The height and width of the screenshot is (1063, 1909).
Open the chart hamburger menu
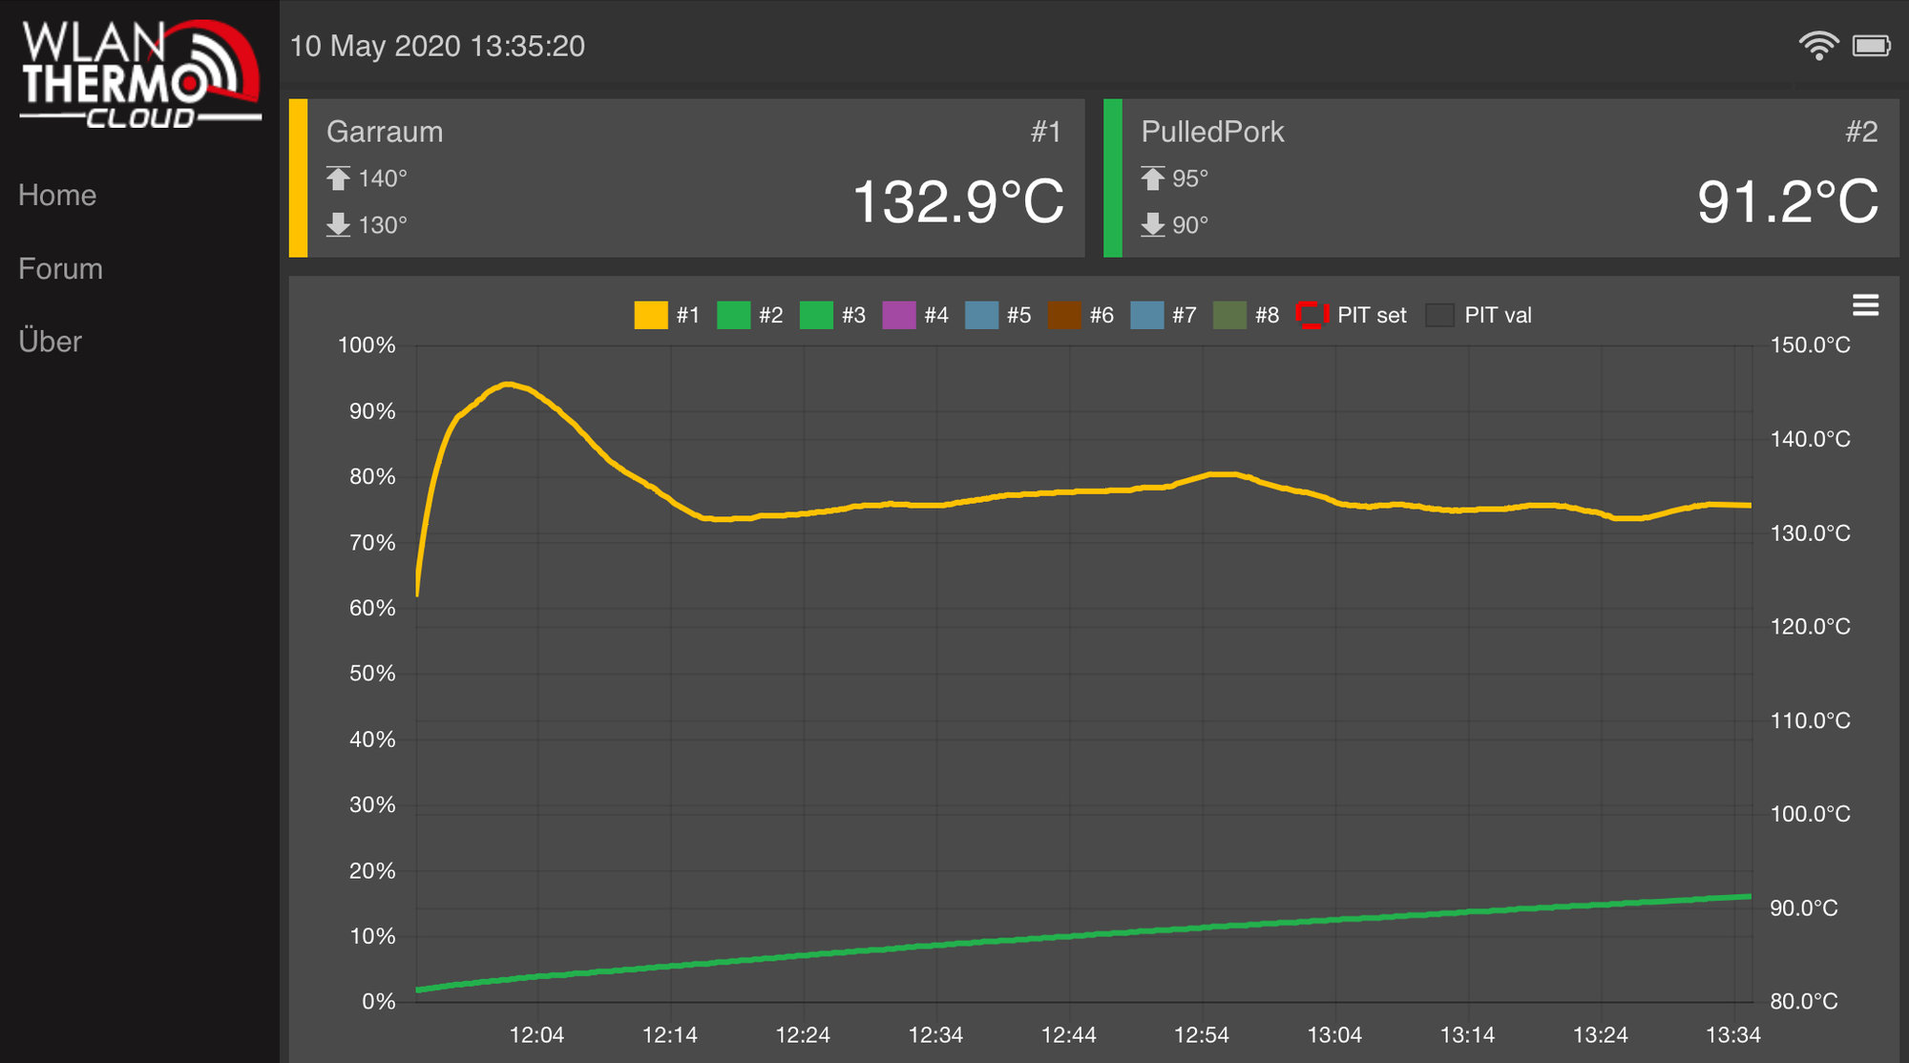[1866, 305]
